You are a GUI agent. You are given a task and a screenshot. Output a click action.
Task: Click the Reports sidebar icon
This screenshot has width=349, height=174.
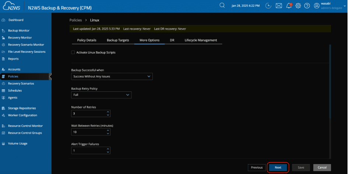[x=3, y=59]
